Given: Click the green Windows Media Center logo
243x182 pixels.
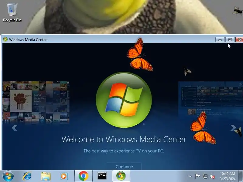Looking at the screenshot, I should pyautogui.click(x=124, y=100).
